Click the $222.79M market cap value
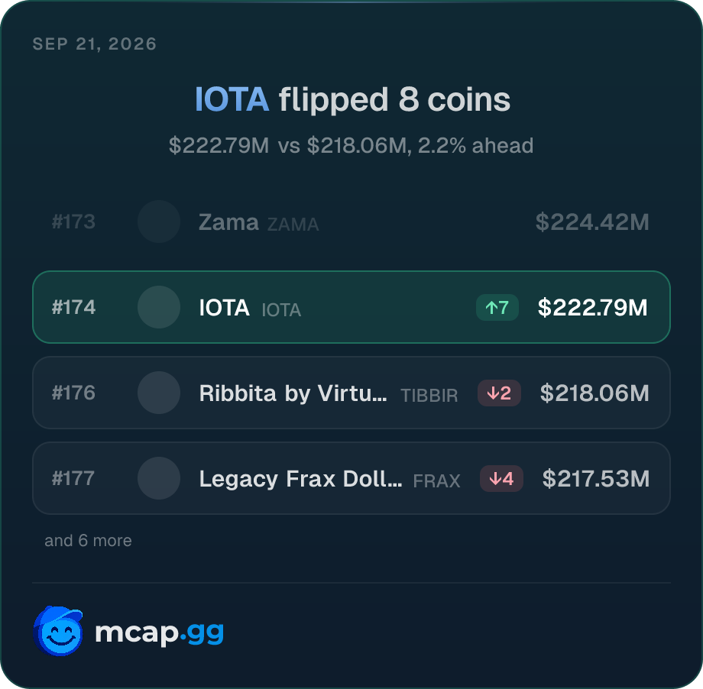Viewport: 703px width, 689px height. [593, 308]
